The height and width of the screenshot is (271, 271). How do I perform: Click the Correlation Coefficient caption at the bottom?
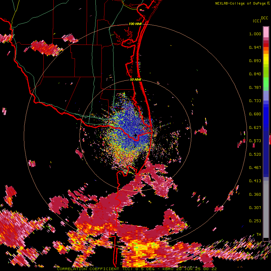pyautogui.click(x=137, y=269)
